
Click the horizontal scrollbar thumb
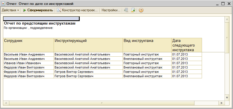(x=102, y=103)
